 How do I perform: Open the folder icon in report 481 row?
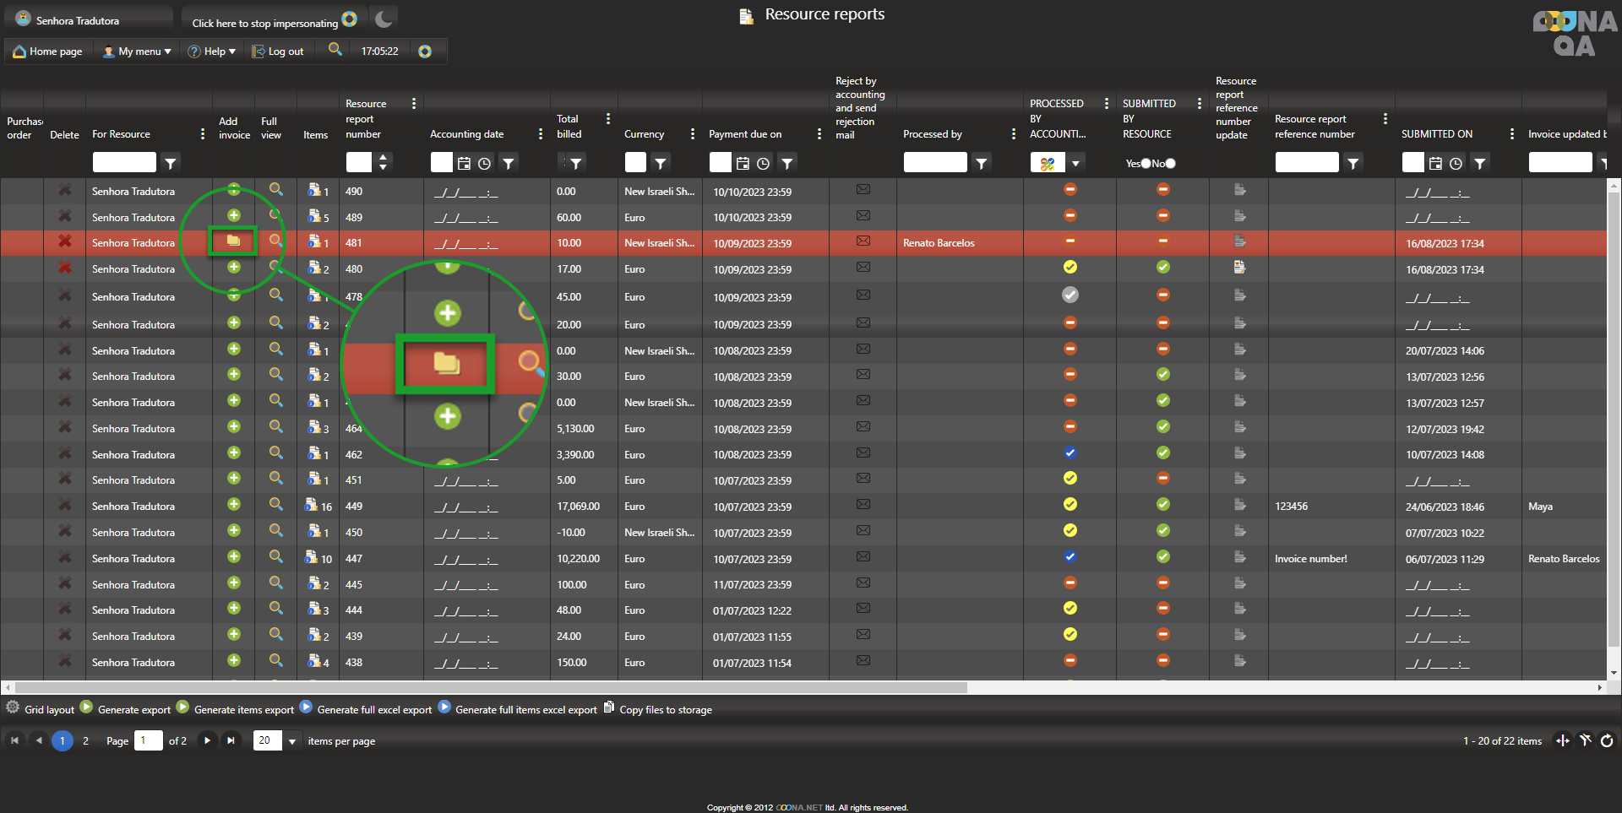tap(234, 242)
